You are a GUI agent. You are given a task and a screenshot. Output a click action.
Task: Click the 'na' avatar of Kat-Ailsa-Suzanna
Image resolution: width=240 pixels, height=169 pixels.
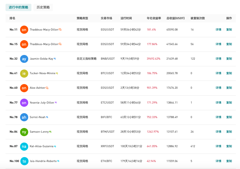coord(24,146)
